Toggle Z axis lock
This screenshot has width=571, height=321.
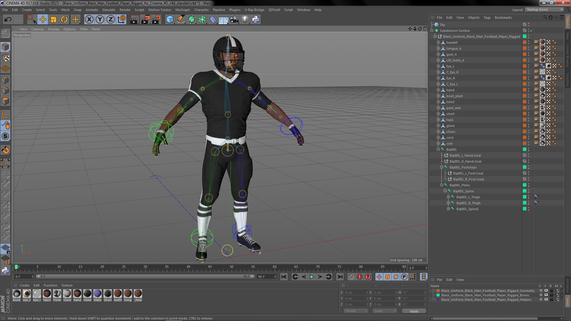(x=111, y=20)
